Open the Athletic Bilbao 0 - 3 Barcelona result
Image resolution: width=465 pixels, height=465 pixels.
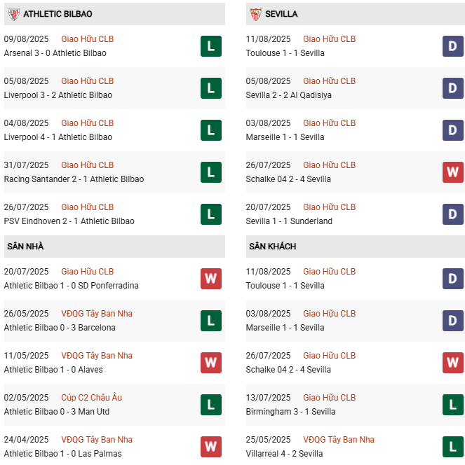point(60,328)
